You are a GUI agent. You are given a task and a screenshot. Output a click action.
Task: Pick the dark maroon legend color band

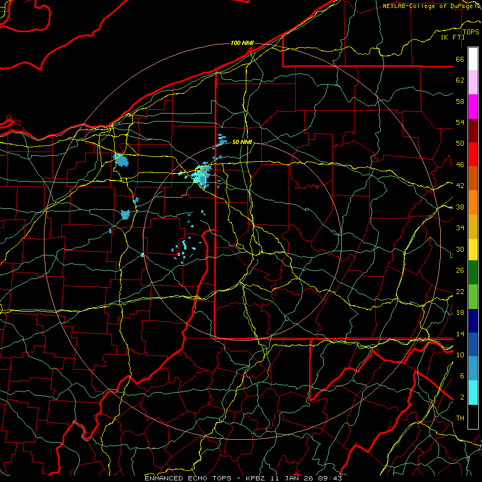(x=473, y=130)
